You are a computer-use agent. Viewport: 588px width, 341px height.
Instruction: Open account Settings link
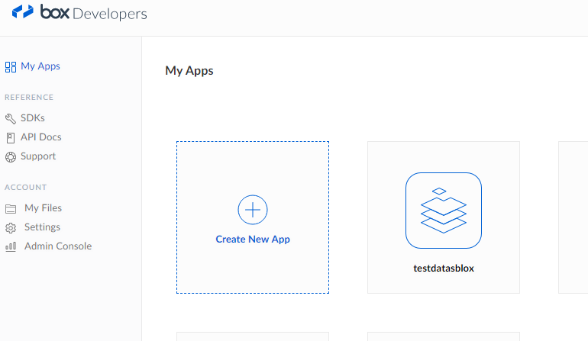(42, 227)
